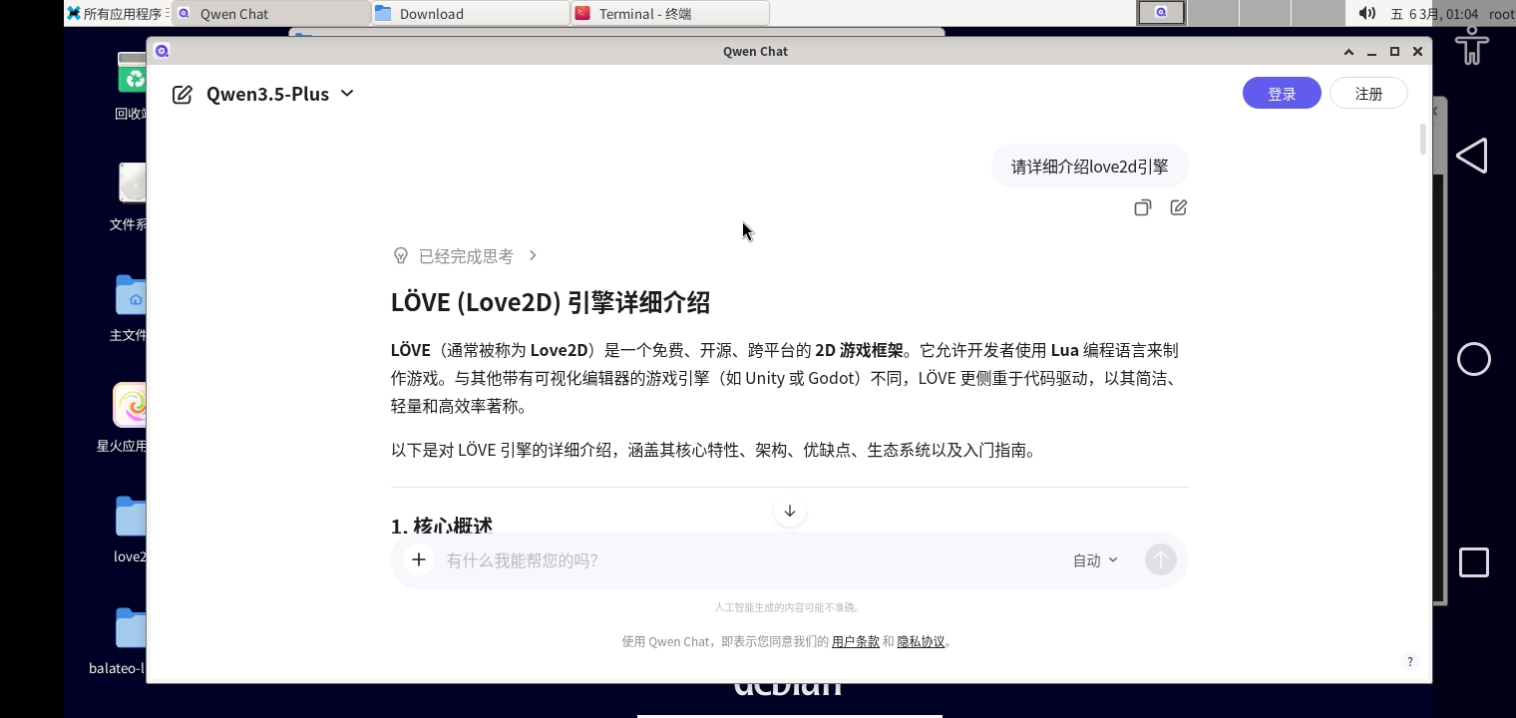Click the root user label in the panel
Viewport: 1516px width, 718px height.
click(x=1501, y=14)
